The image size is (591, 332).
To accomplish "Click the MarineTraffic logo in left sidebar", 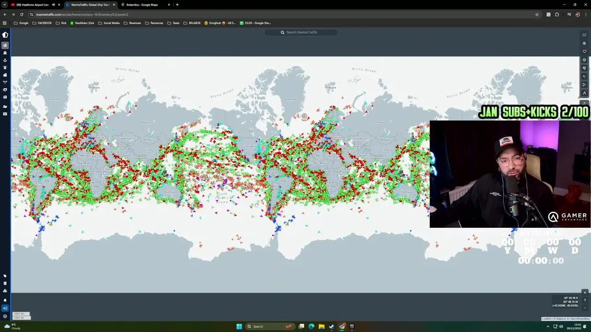I will click(5, 35).
